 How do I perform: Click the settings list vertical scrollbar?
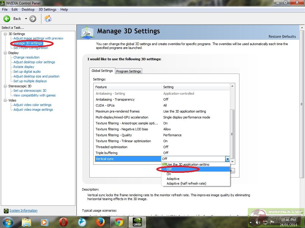coord(232,134)
